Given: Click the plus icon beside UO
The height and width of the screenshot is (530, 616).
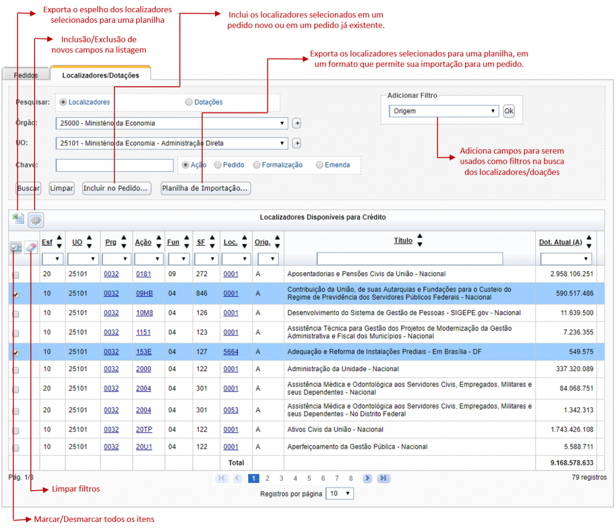Looking at the screenshot, I should [x=297, y=143].
